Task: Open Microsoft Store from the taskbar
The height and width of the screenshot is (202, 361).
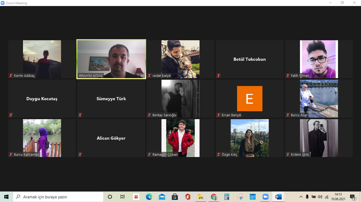Action: tap(175, 197)
